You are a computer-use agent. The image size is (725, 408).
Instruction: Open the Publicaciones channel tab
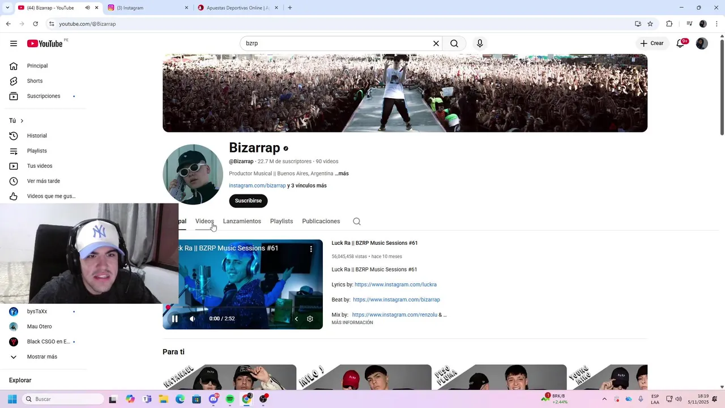point(321,222)
